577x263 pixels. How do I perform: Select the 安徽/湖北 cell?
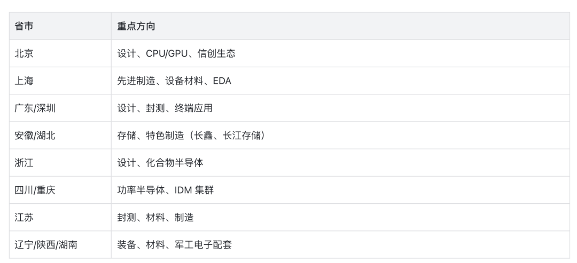(60, 136)
